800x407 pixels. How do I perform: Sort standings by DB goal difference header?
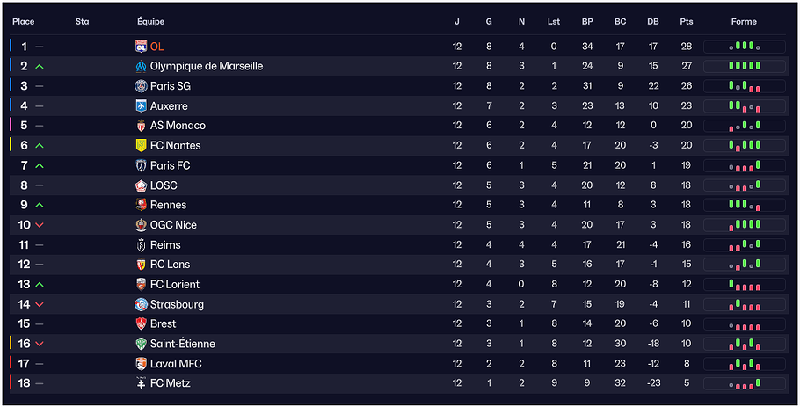pyautogui.click(x=653, y=21)
